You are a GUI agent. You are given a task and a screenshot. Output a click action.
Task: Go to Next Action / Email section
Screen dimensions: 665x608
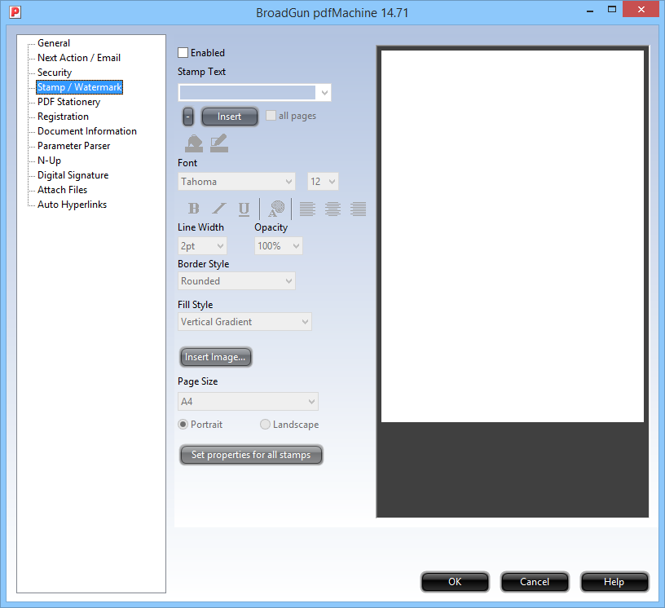79,58
